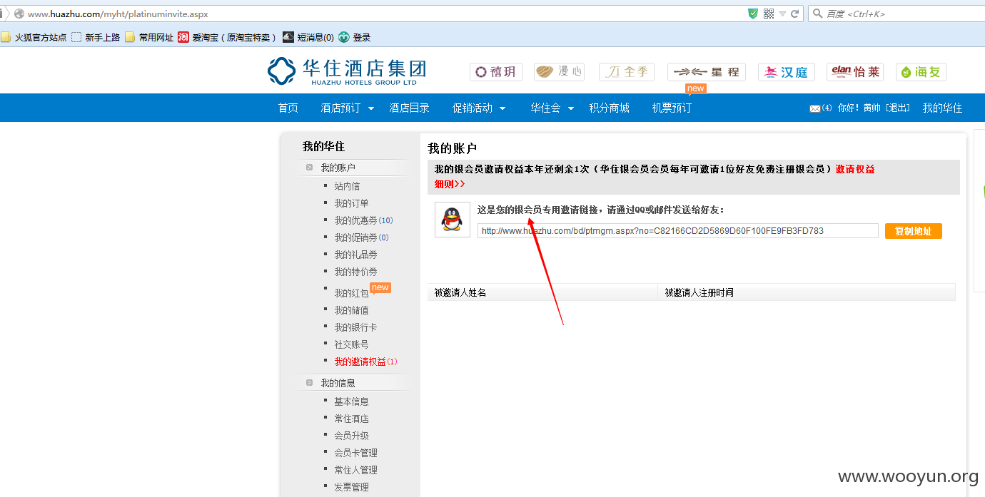
Task: Open the 常用网址 bookmark folder
Action: [149, 37]
